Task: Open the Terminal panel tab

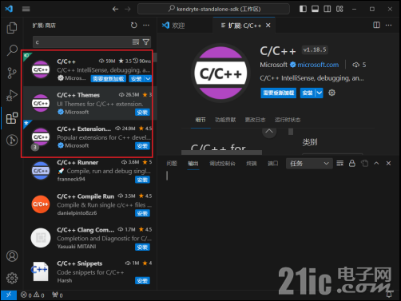Action: (x=252, y=164)
